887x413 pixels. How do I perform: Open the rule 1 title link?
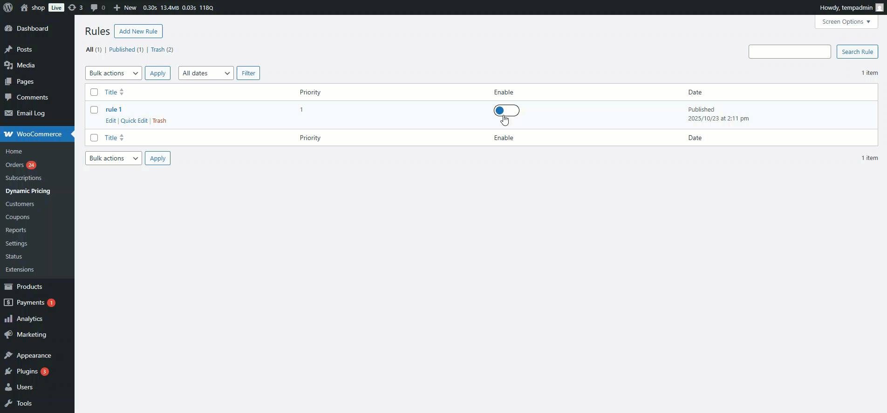(113, 109)
